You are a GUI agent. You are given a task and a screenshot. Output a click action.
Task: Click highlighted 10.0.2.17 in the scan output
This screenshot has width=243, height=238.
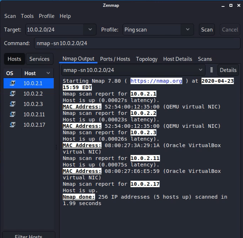145,184
